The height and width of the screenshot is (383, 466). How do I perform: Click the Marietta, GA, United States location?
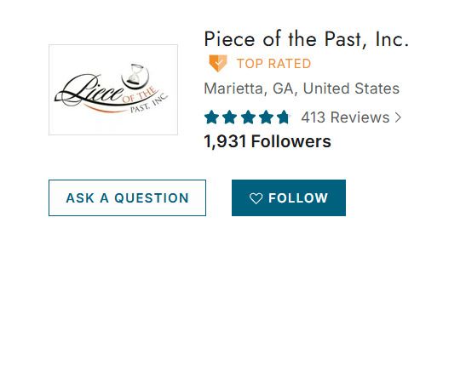click(302, 89)
